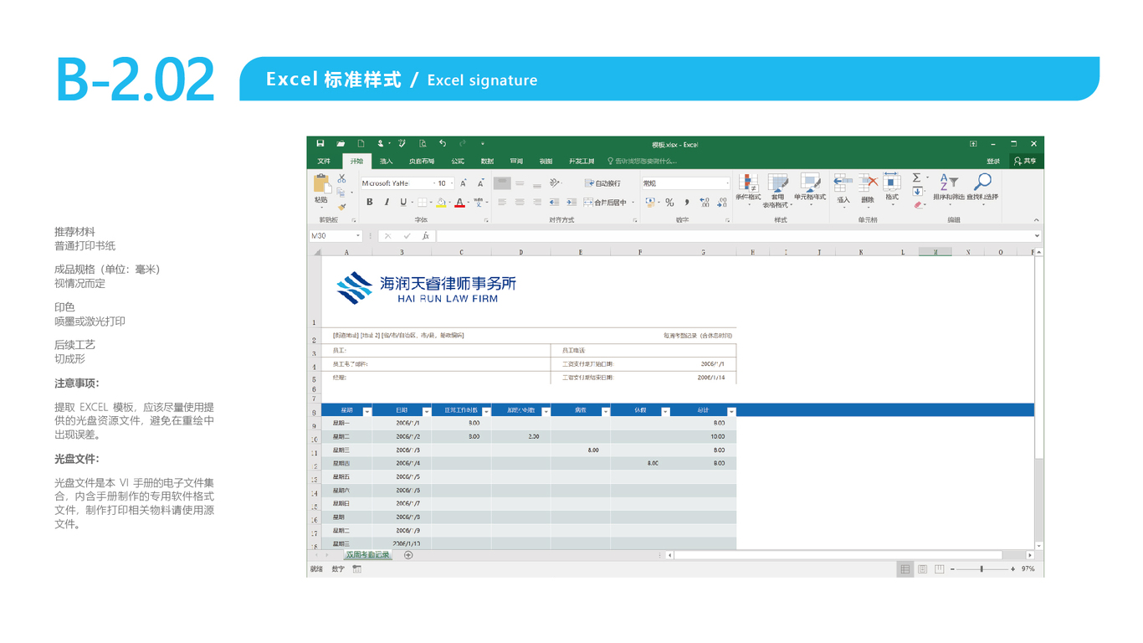Image resolution: width=1143 pixels, height=643 pixels.
Task: Select the Format Painter brush
Action: click(x=341, y=207)
